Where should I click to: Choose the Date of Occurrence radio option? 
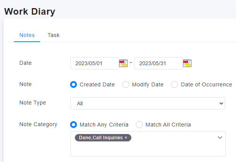tap(174, 84)
